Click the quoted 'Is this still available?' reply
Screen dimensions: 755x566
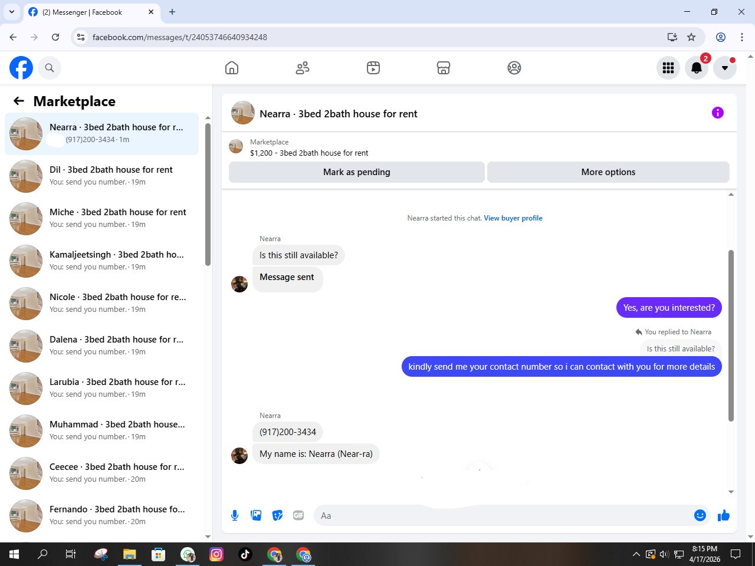click(x=681, y=348)
